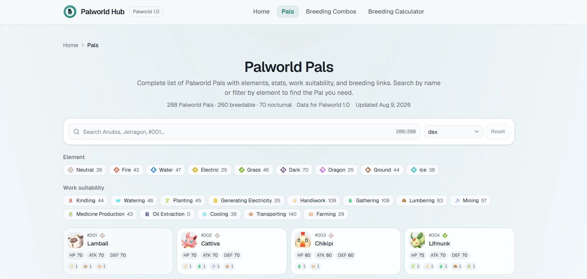Click Lamball's HP 70 stat
The image size is (587, 279).
pyautogui.click(x=76, y=255)
